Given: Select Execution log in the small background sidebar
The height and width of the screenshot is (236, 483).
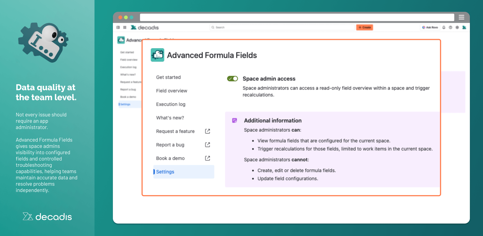Looking at the screenshot, I should point(128,67).
